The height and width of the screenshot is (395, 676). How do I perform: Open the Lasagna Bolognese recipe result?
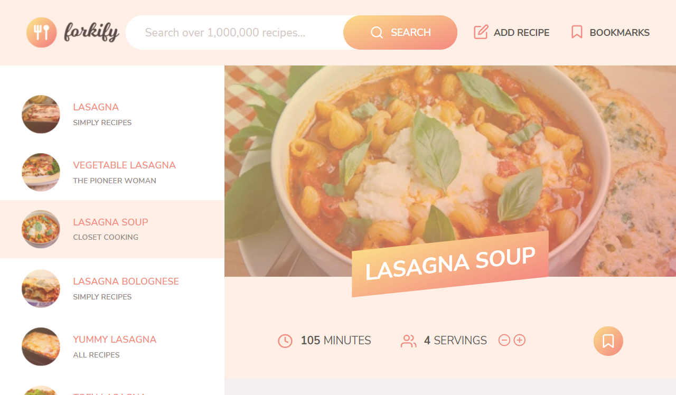tap(112, 288)
